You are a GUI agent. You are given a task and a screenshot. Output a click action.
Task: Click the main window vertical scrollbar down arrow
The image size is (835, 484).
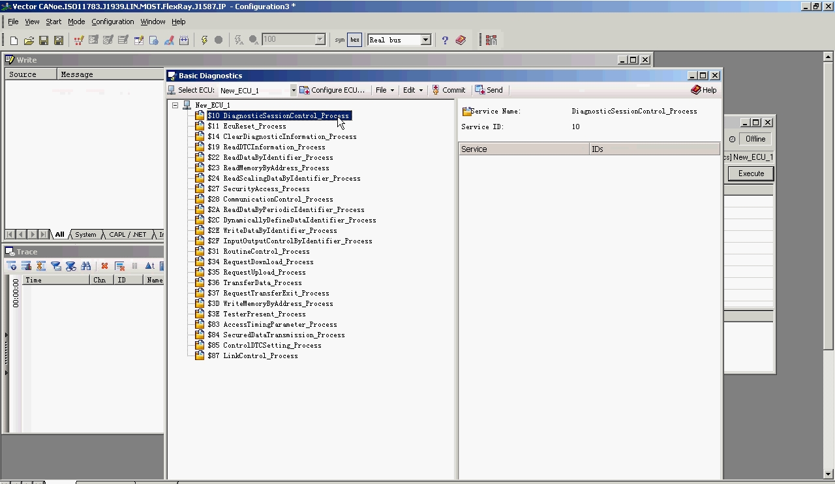pos(828,474)
